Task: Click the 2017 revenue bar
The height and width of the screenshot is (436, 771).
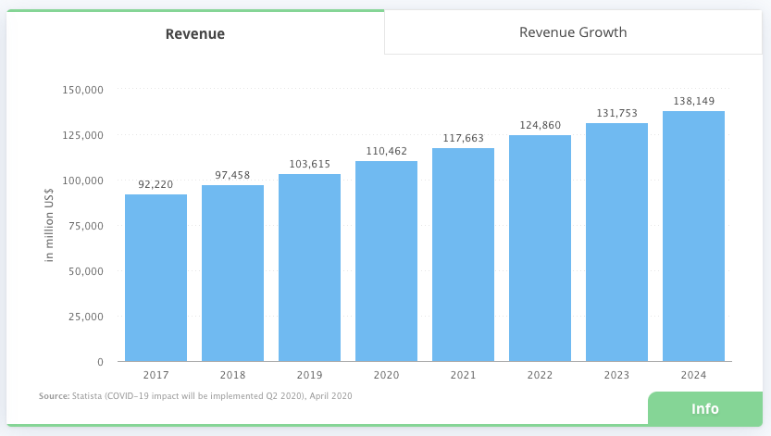Action: pyautogui.click(x=155, y=278)
